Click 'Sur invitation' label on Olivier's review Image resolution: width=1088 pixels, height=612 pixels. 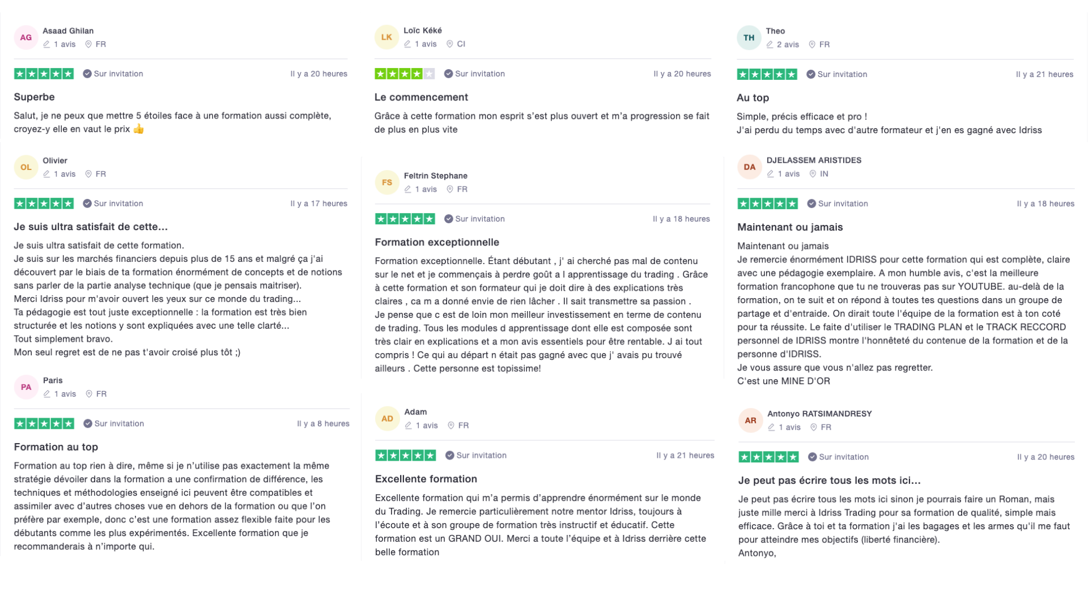118,203
